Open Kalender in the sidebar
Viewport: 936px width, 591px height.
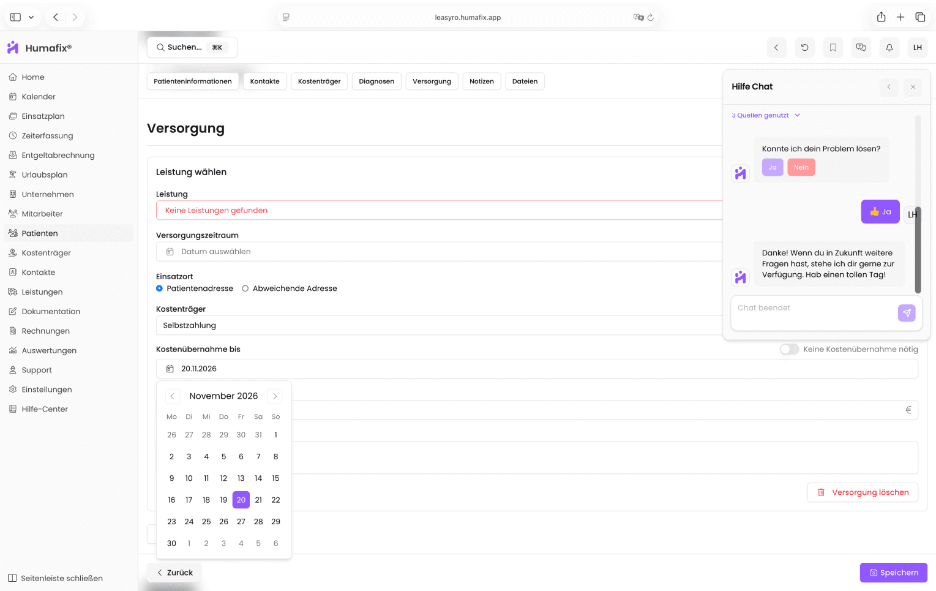point(38,97)
